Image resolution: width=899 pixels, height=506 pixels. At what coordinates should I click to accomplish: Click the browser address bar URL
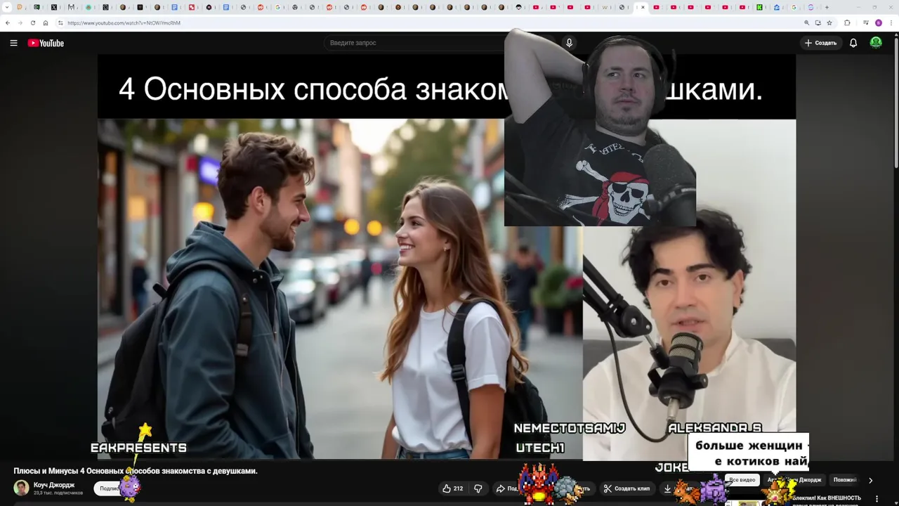[124, 22]
